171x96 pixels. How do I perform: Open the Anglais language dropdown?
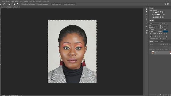154,39
